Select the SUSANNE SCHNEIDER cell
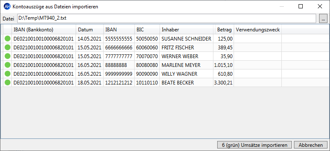This screenshot has width=330, height=151. (187, 39)
